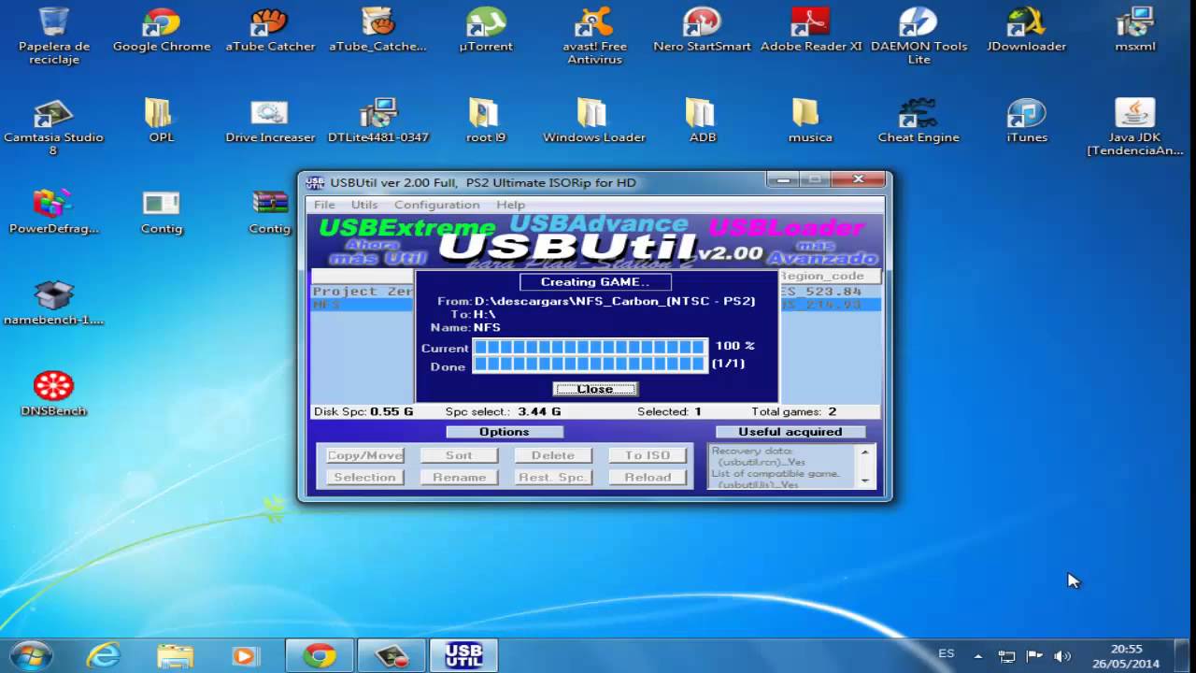
Task: Click the 523.84 value in the list
Action: [830, 292]
